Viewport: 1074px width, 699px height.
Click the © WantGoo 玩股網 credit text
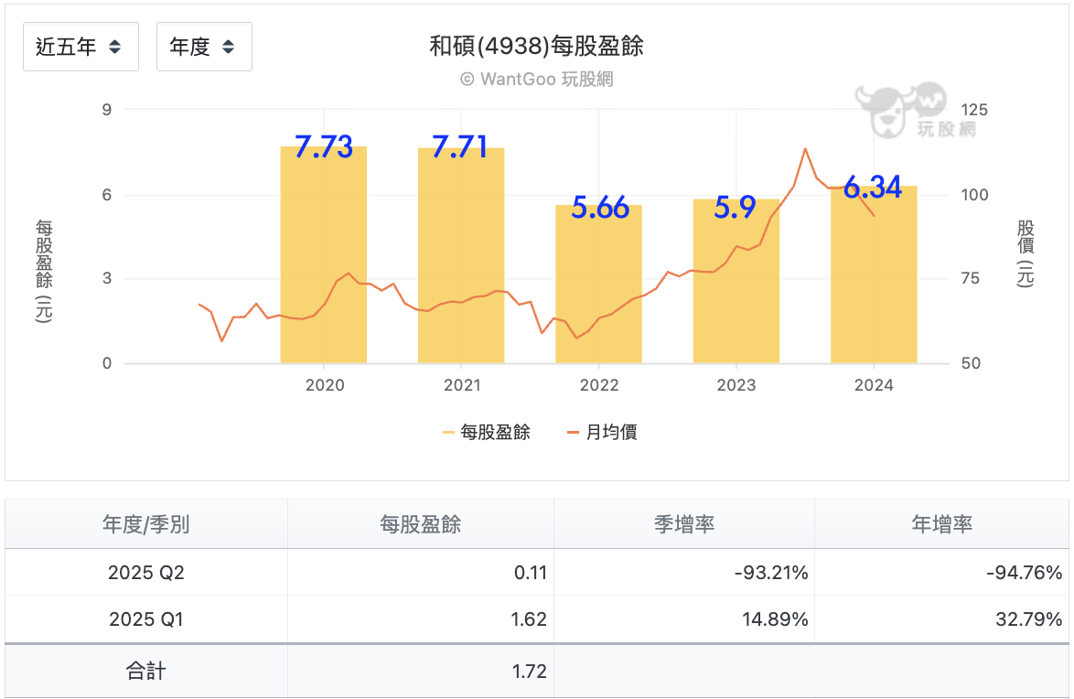click(536, 80)
